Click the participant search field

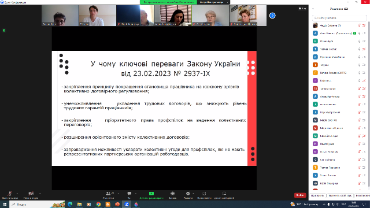[x=339, y=18]
